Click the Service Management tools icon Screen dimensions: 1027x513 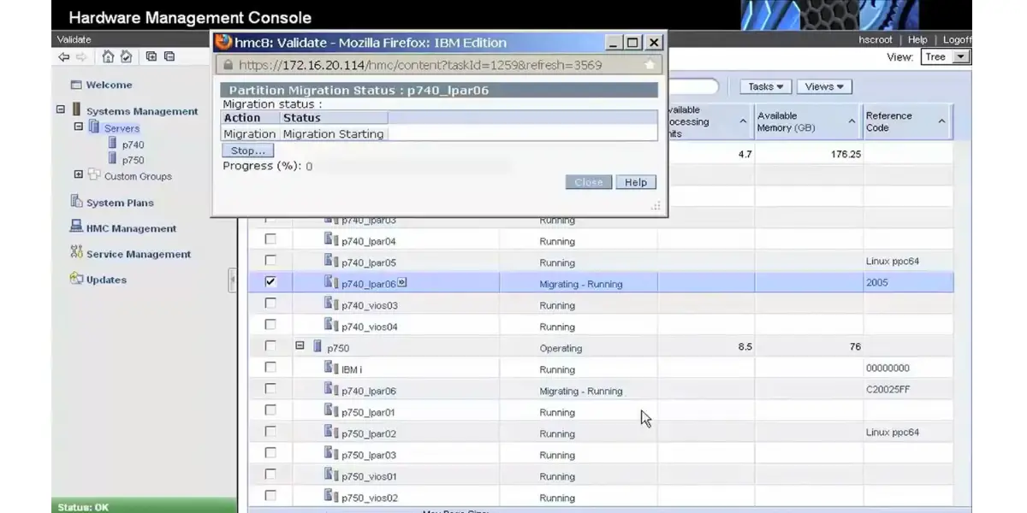pyautogui.click(x=76, y=253)
